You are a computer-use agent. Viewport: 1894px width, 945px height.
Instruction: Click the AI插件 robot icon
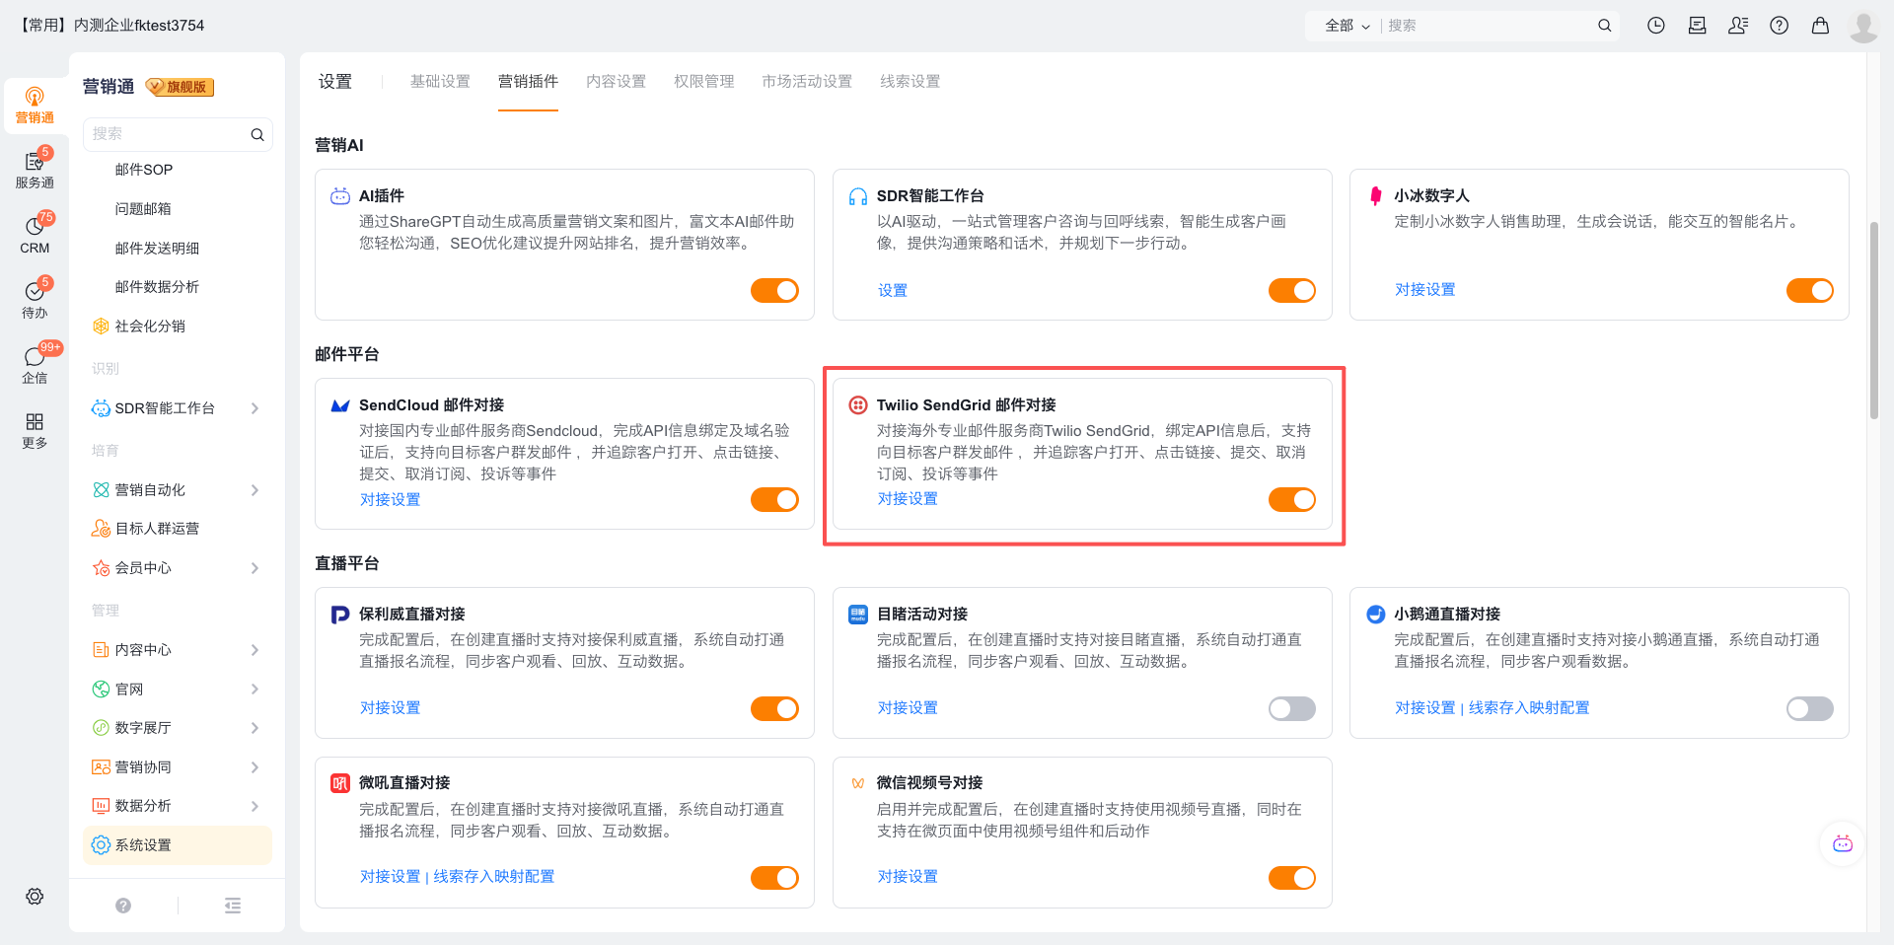click(x=340, y=196)
